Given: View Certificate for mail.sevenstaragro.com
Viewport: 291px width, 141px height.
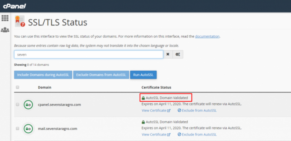Looking at the screenshot, I should click(x=156, y=134).
